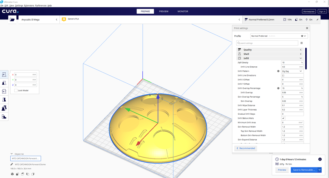Click the Infill Line Distance field
This screenshot has height=178, width=329.
coord(293,67)
